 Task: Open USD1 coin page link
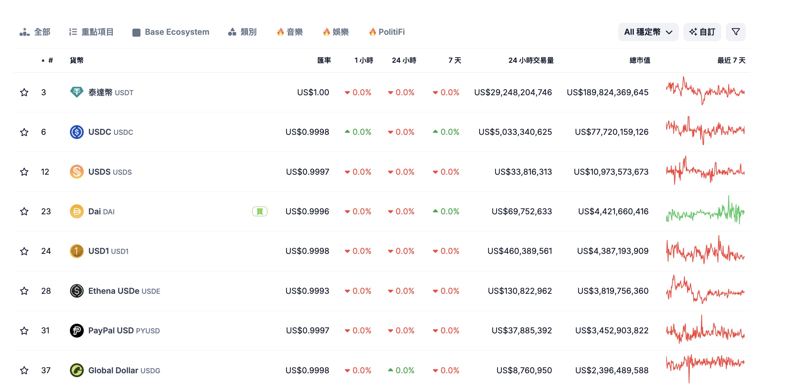tap(108, 251)
